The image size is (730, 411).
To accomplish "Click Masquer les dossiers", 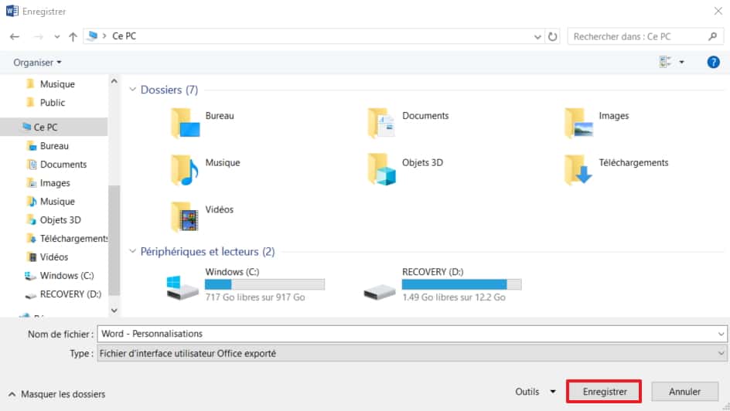I will coord(56,394).
